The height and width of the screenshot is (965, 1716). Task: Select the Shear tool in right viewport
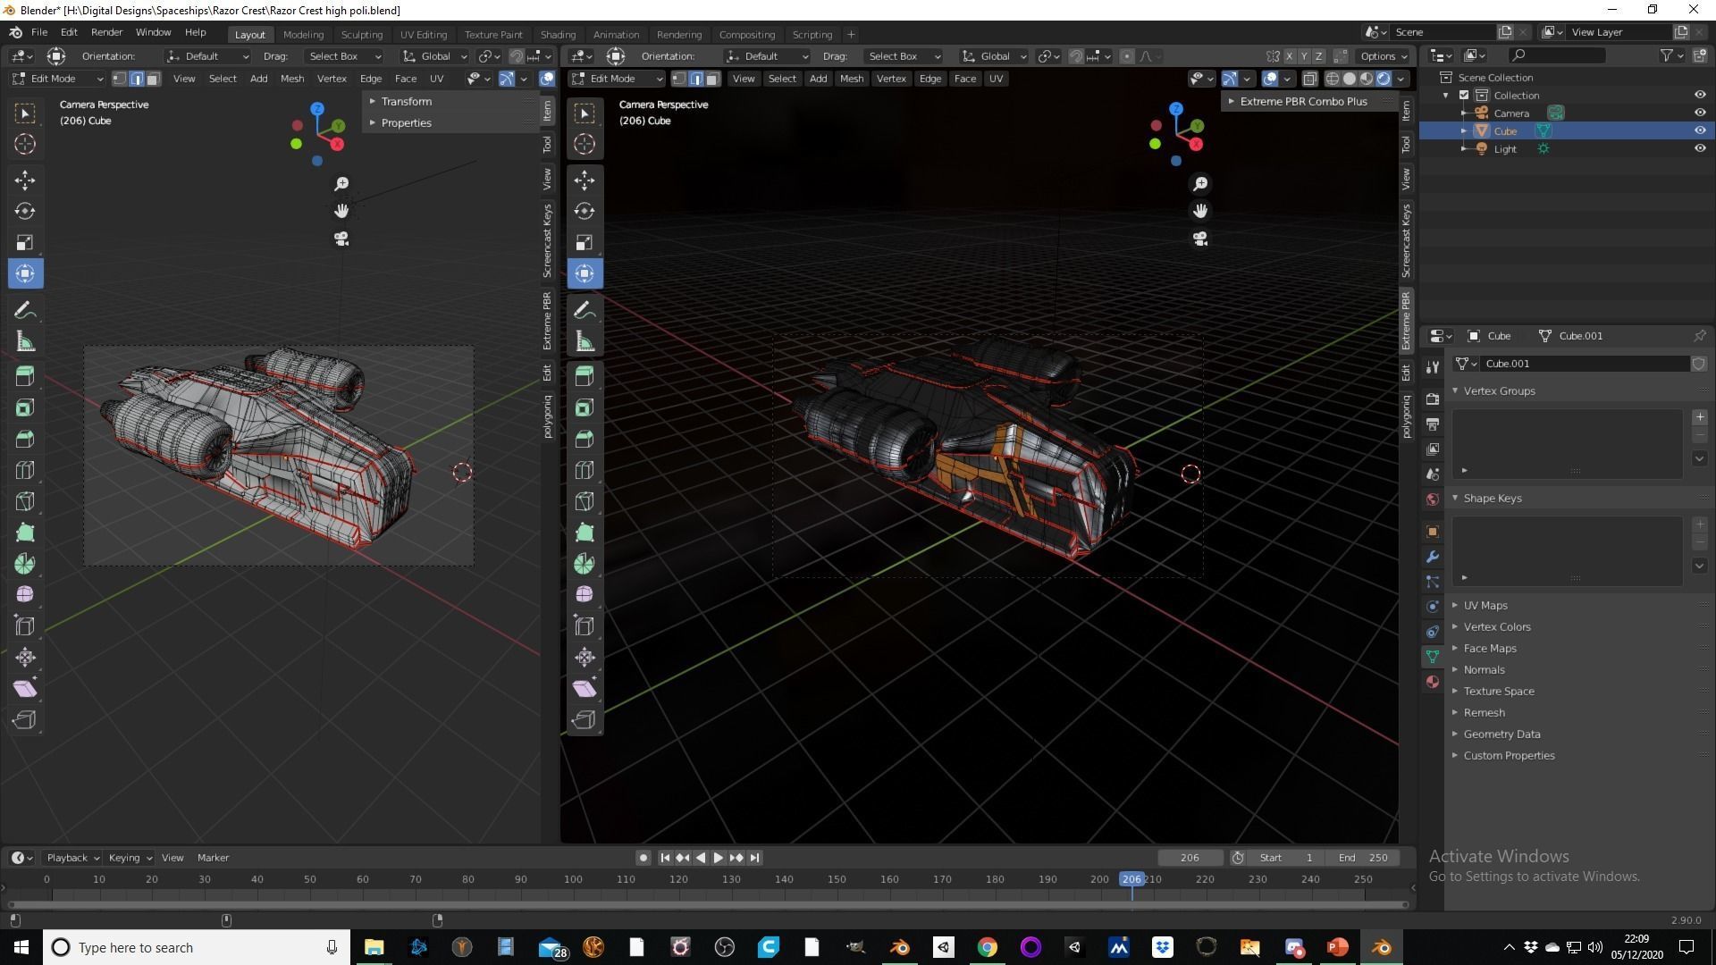click(x=585, y=688)
